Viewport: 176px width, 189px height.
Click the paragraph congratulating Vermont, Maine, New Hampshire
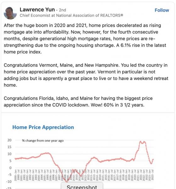click(x=86, y=75)
